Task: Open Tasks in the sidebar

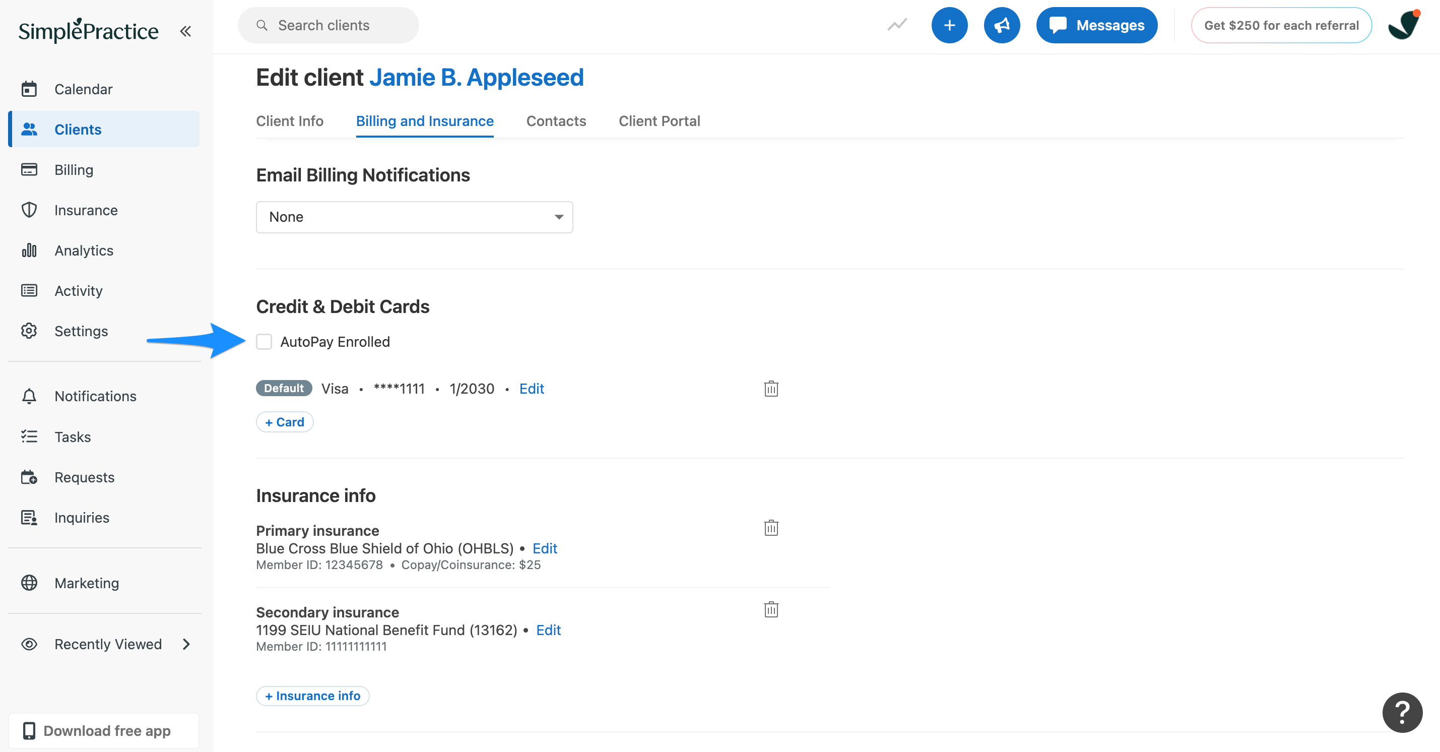Action: (x=104, y=436)
